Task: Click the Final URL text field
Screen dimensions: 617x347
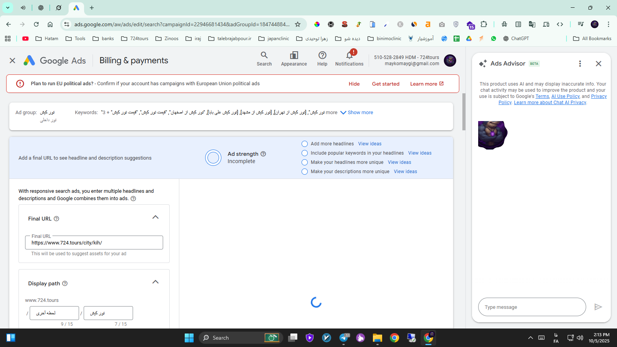Action: point(94,243)
